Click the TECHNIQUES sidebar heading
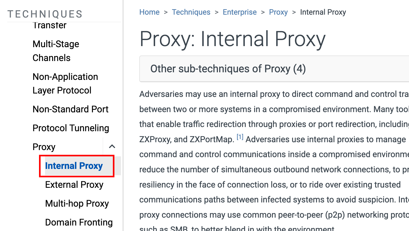The image size is (409, 231). click(45, 14)
